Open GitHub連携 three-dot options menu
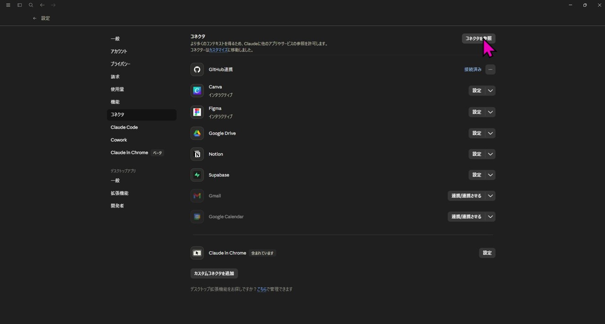 490,69
